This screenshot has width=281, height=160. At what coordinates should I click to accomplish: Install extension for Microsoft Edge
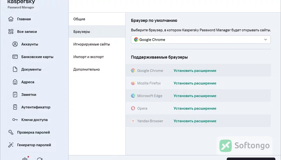(x=195, y=96)
